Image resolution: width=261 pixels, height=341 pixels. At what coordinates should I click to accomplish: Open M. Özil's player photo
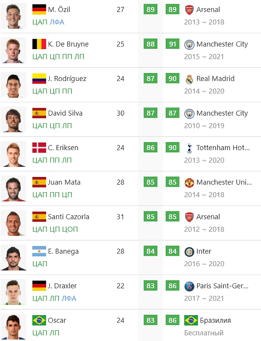click(14, 16)
